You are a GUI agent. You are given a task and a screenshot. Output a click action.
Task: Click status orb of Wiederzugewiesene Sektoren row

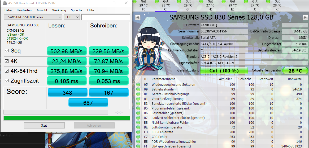click(x=138, y=85)
